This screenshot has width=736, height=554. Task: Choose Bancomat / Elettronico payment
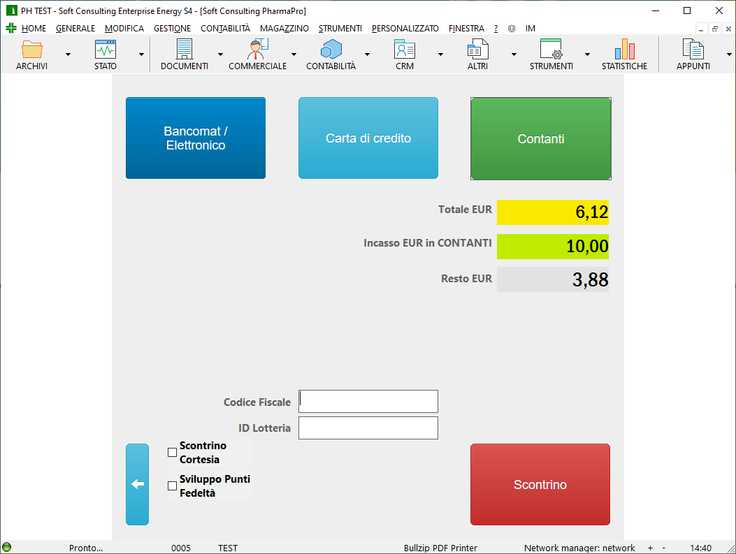pos(196,138)
